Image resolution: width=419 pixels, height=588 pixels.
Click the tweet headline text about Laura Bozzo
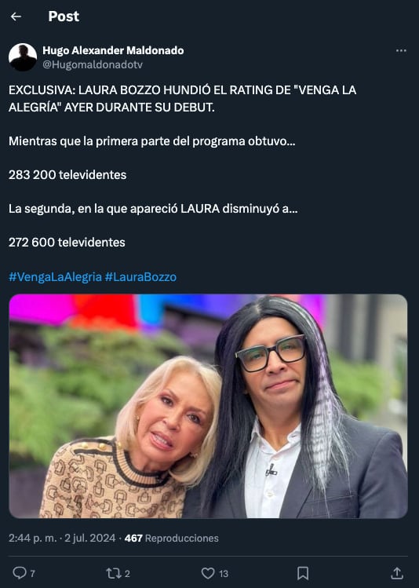[x=183, y=99]
